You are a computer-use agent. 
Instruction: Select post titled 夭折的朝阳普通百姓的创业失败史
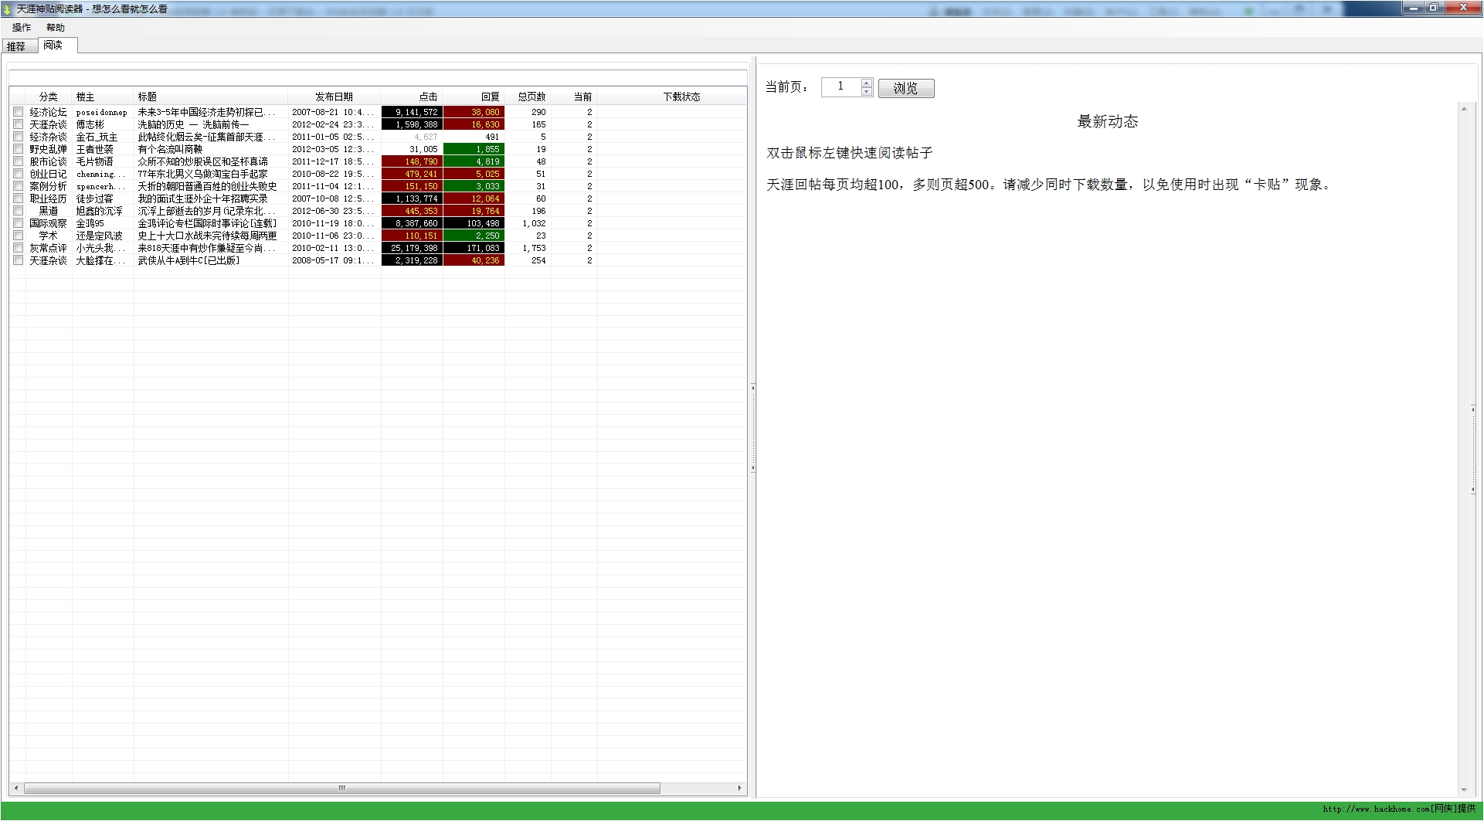point(207,186)
